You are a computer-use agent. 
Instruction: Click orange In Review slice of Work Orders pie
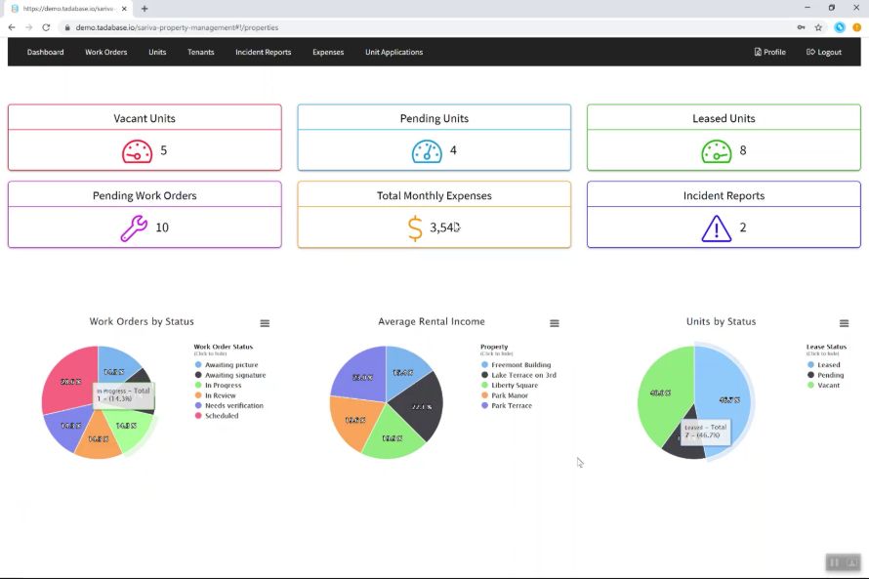(x=98, y=440)
